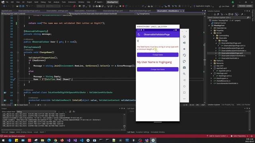Click the Home icon in Solution Explorer toolbar

(215, 14)
